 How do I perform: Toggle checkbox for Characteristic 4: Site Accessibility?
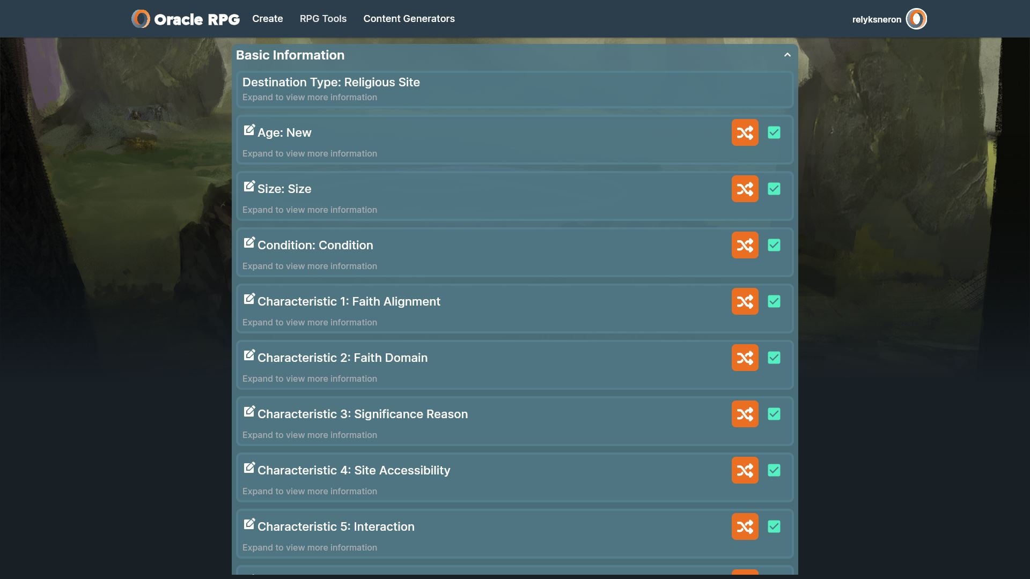click(x=774, y=470)
